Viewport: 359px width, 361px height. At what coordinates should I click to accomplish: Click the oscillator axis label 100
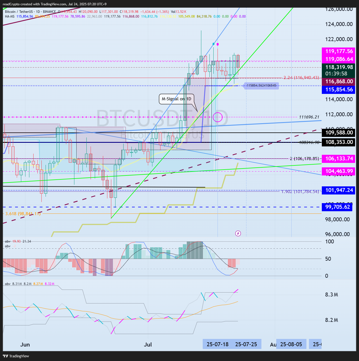[330, 242]
